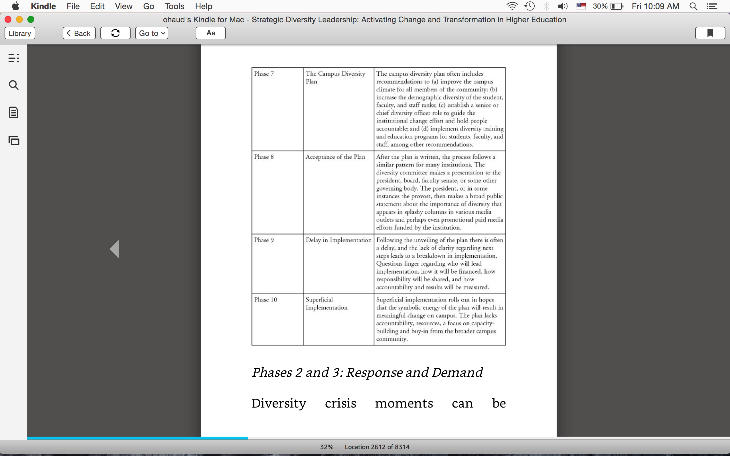Expand the Go to dropdown
The image size is (730, 456).
point(151,33)
